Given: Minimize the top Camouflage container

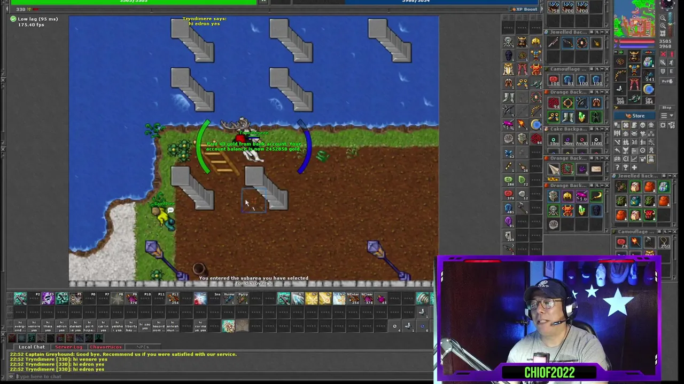Looking at the screenshot, I should pos(602,69).
